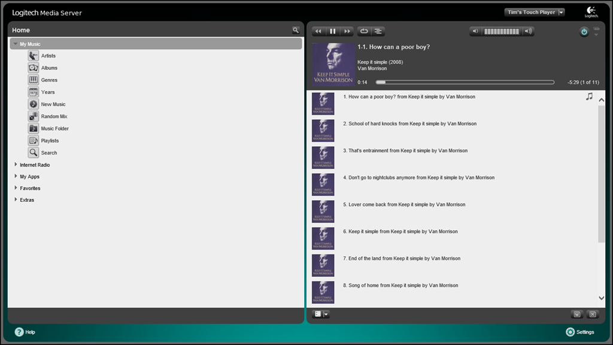
Task: Toggle playlist view mode icon
Action: pyautogui.click(x=318, y=314)
